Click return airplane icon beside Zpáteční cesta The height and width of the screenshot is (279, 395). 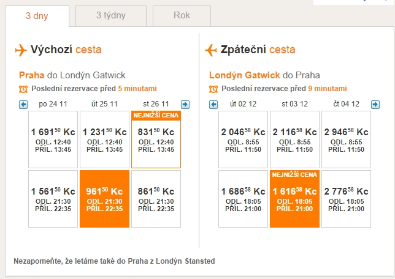(x=211, y=50)
